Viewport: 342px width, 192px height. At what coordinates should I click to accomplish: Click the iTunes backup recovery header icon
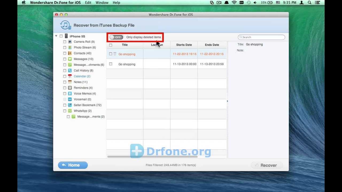[66, 25]
